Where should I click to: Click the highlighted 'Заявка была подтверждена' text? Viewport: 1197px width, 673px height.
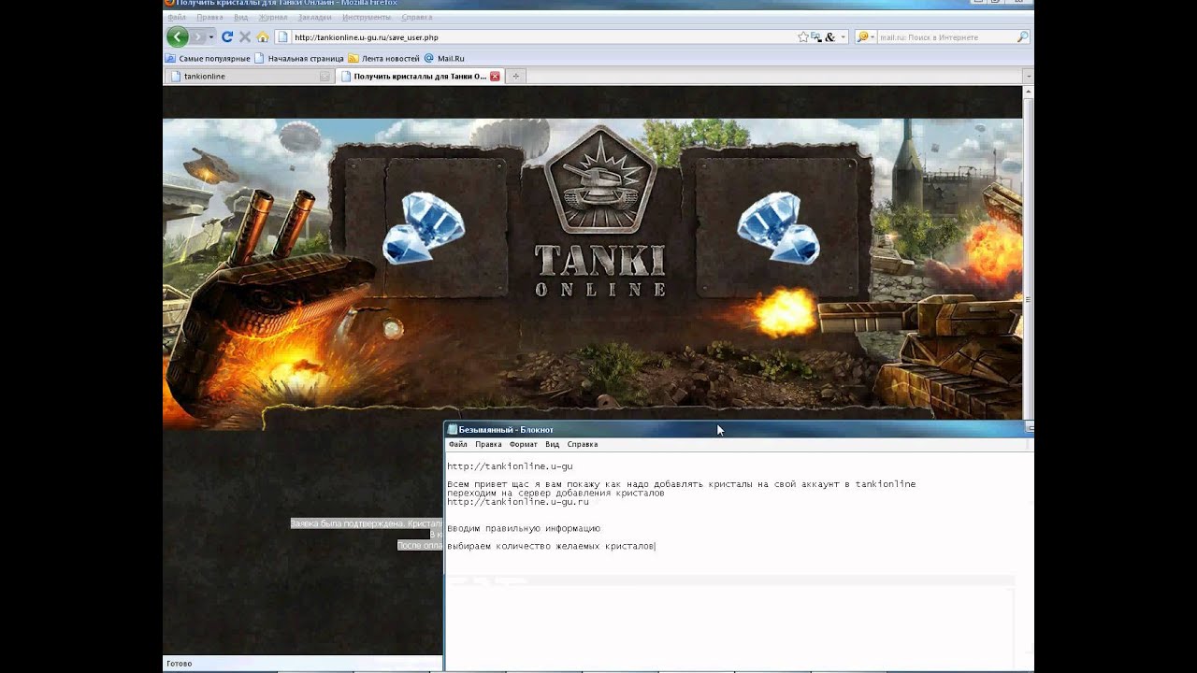366,523
